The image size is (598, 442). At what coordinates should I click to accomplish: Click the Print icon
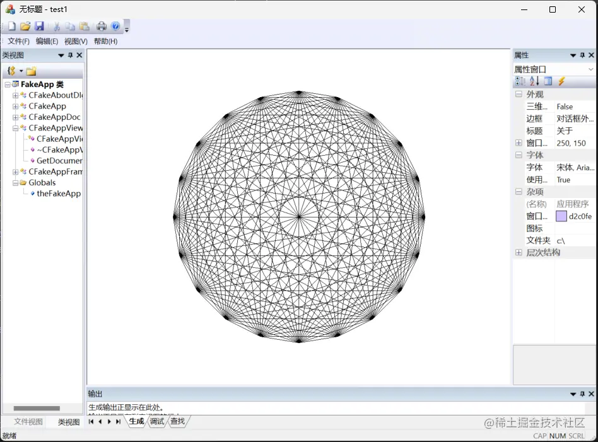(x=101, y=26)
